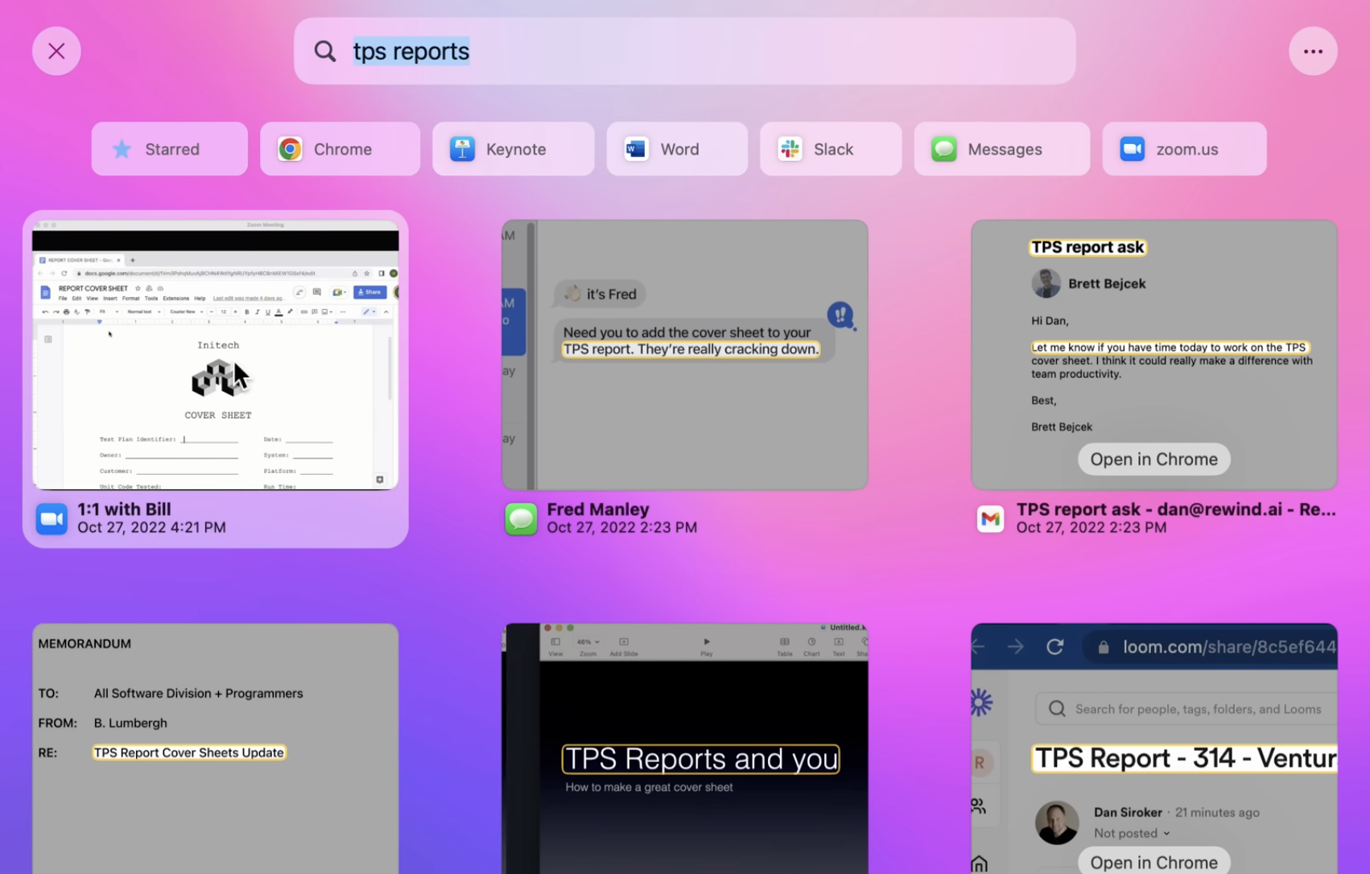Viewport: 1370px width, 874px height.
Task: Open the '1:1 with Bill' Zoom thumbnail
Action: pos(215,355)
